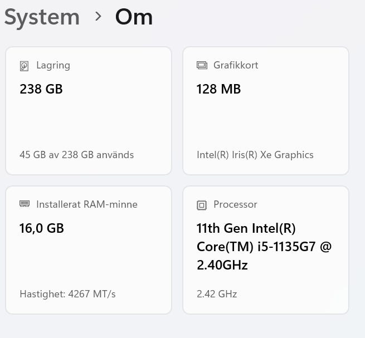365x338 pixels.
Task: Click the Installerat RAM-minne memory icon
Action: click(25, 204)
